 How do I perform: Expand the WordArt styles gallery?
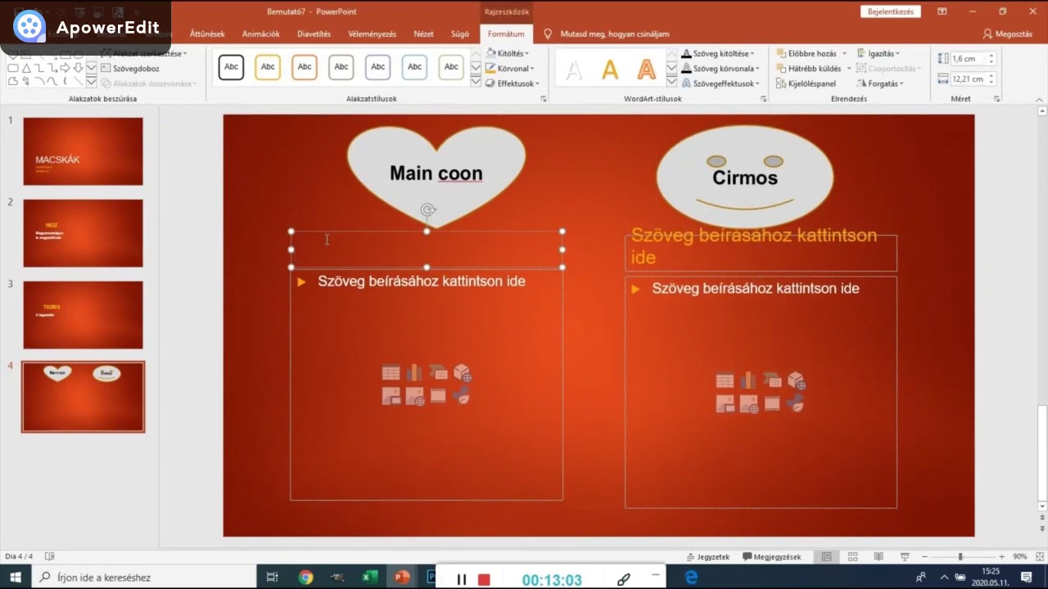(x=671, y=83)
